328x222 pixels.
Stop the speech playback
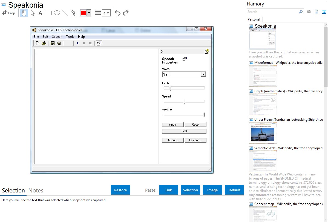click(x=90, y=43)
